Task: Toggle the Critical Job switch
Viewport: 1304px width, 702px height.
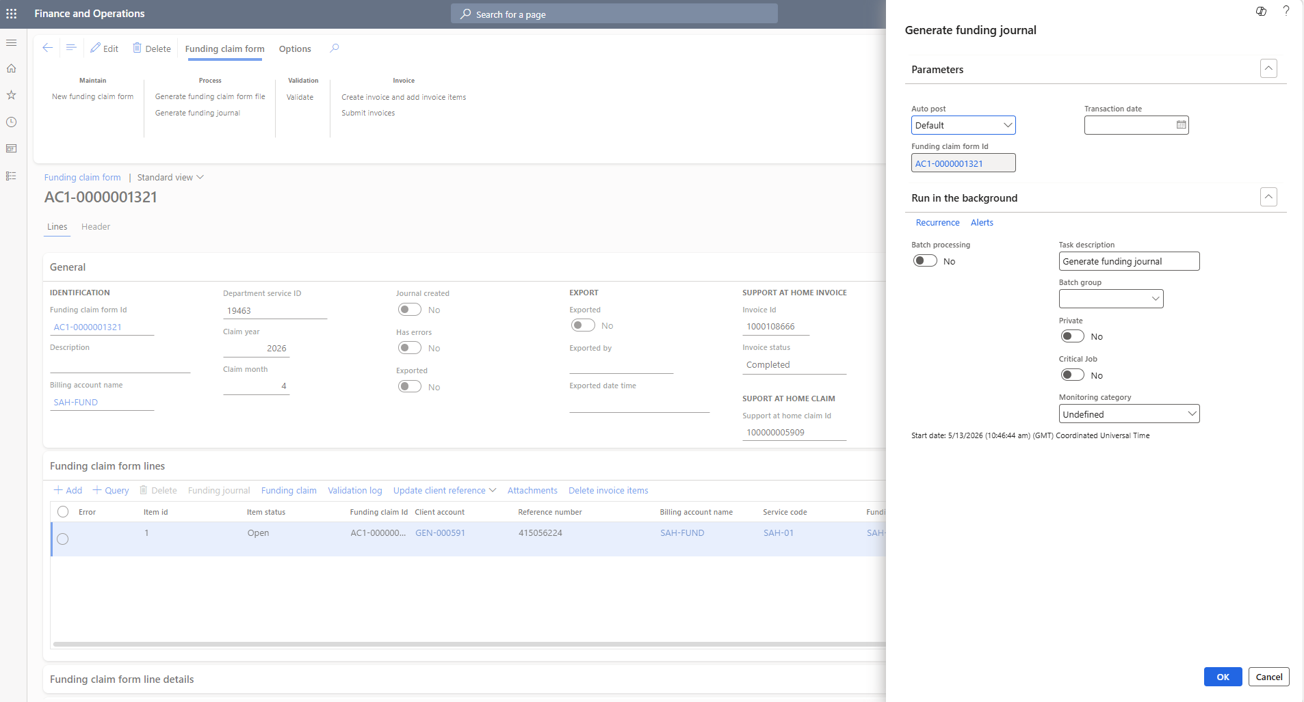Action: point(1072,375)
